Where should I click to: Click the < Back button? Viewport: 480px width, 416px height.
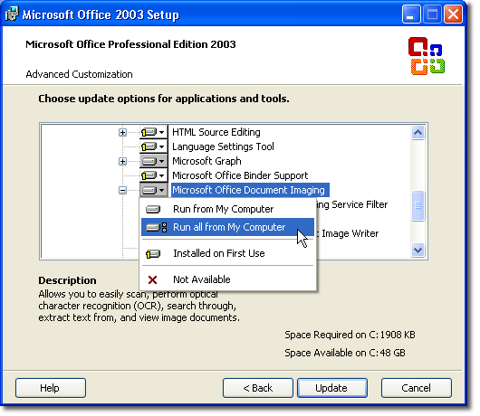click(258, 388)
